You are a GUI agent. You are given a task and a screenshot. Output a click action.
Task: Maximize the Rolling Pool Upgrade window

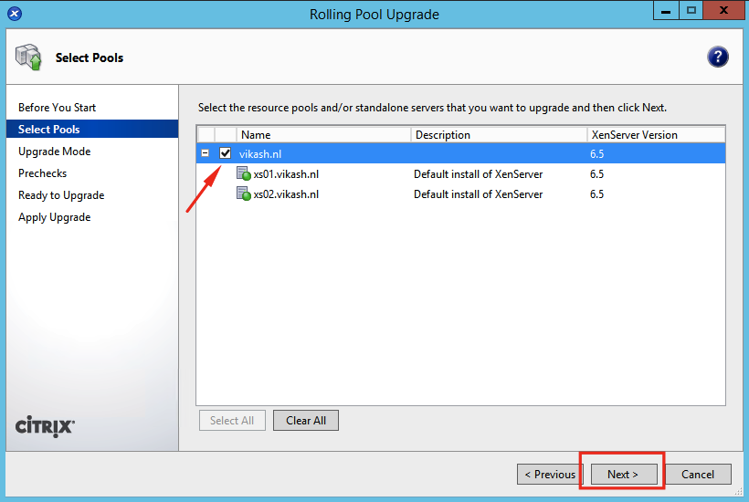(x=691, y=11)
